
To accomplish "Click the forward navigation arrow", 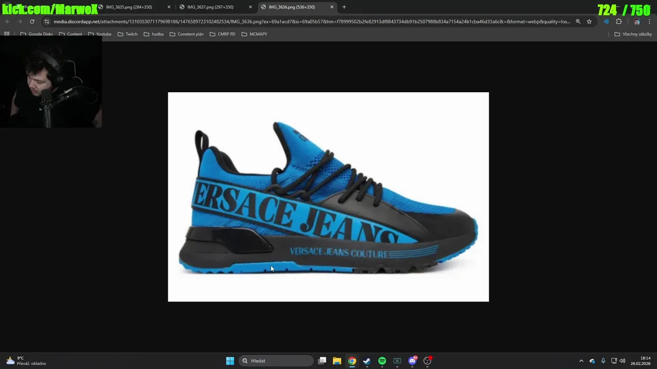I will click(20, 22).
